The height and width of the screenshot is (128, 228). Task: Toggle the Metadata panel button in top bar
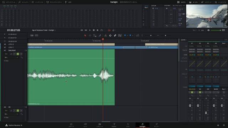(206, 2)
